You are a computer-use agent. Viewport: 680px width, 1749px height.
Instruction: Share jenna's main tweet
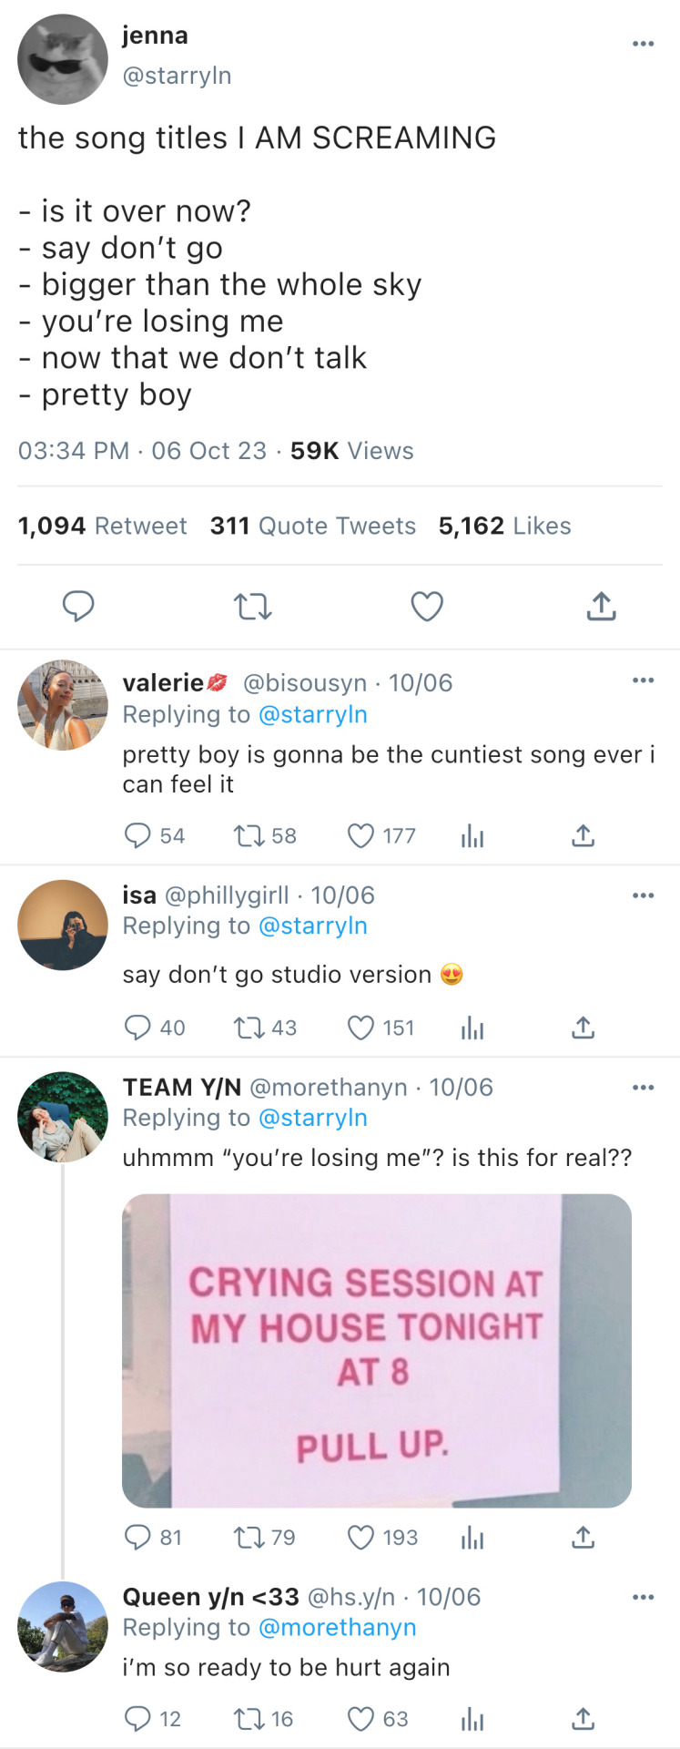(x=601, y=606)
